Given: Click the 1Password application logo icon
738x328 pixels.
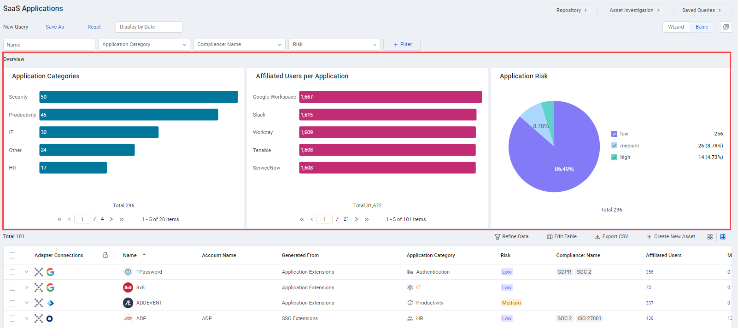Looking at the screenshot, I should [x=128, y=272].
